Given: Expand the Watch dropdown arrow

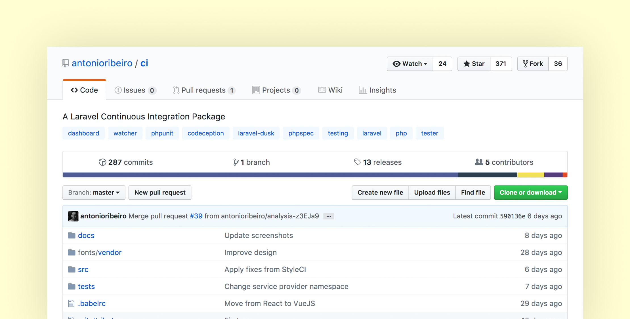Looking at the screenshot, I should tap(426, 64).
